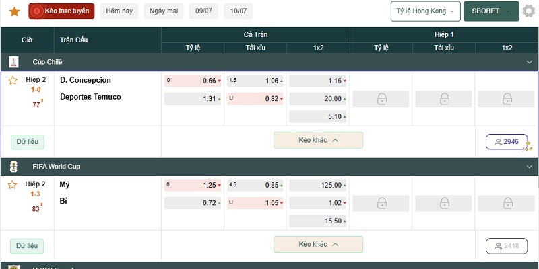Collapse Kèo khác for D. Concepcion match

click(318, 141)
